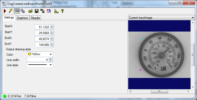197x100 pixels.
Task: Click the green run status indicator
Action: point(5,96)
